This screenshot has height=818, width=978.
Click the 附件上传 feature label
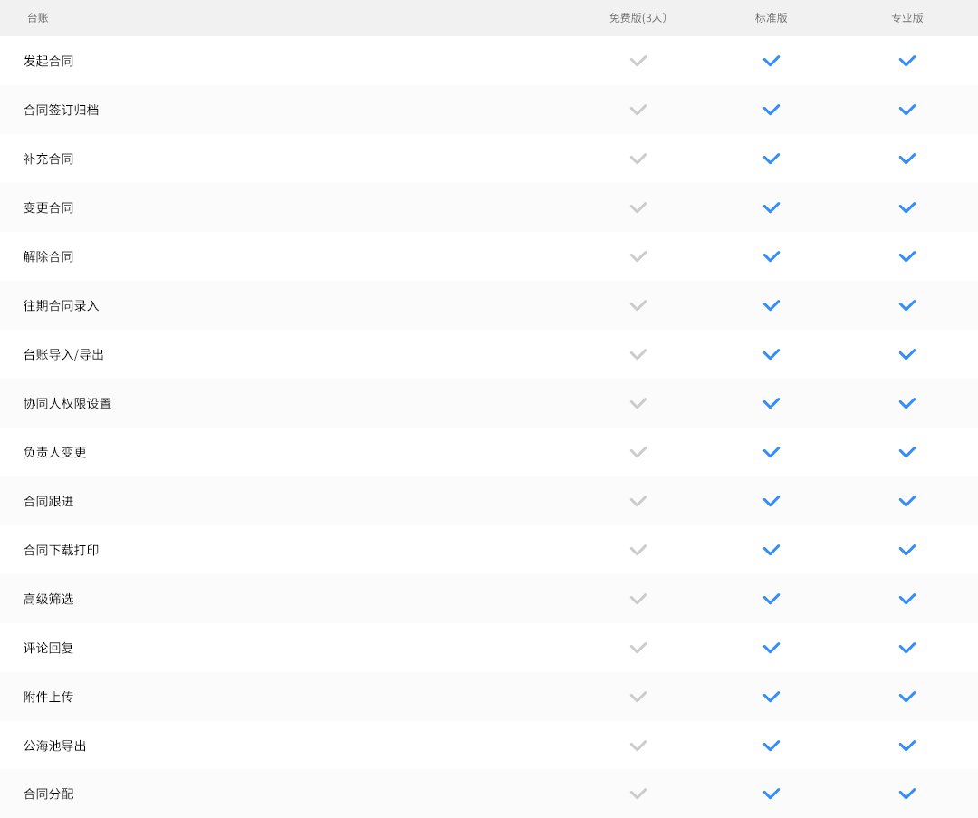click(49, 697)
